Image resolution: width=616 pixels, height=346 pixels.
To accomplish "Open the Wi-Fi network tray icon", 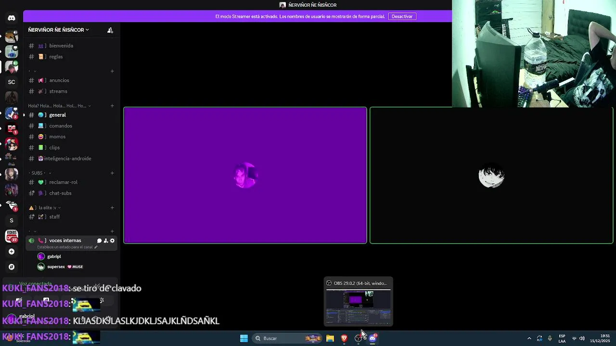I will click(x=574, y=338).
